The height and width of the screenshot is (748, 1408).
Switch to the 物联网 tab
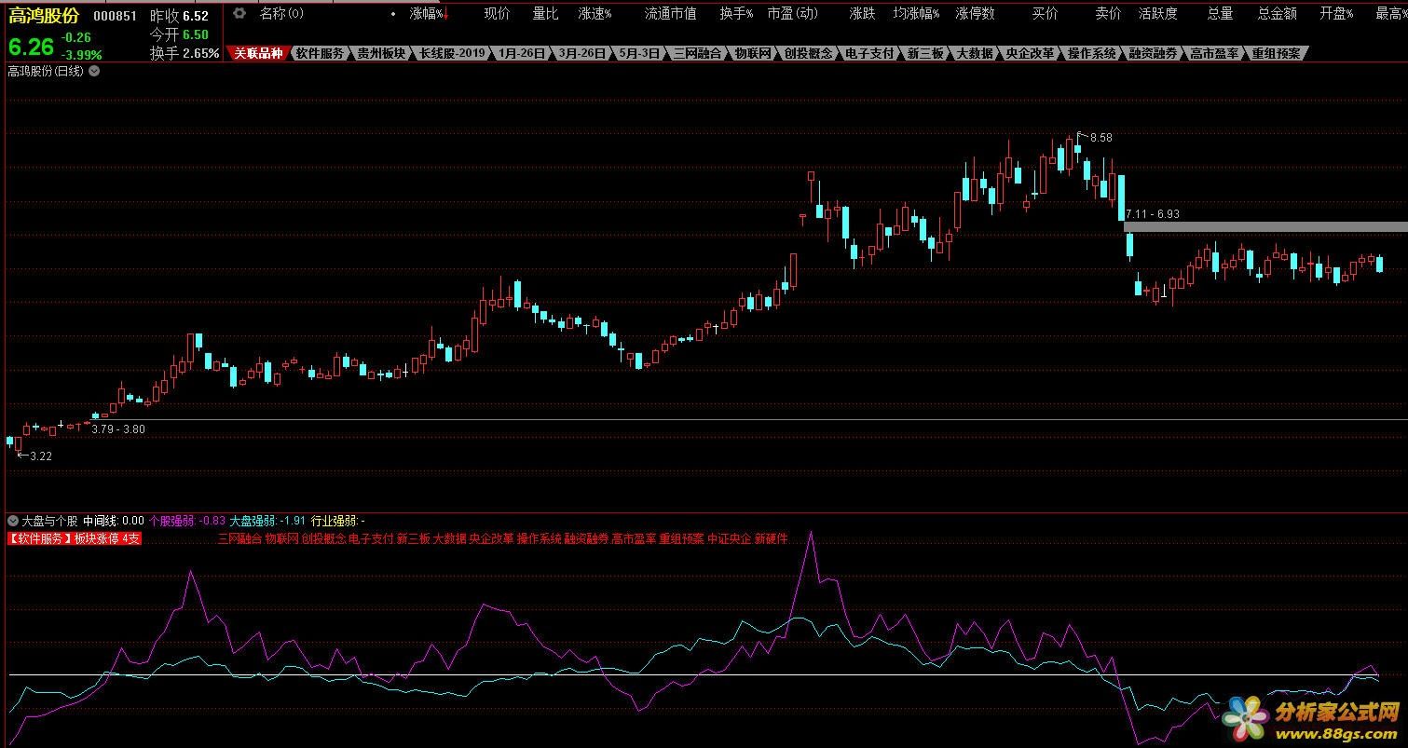pos(753,53)
